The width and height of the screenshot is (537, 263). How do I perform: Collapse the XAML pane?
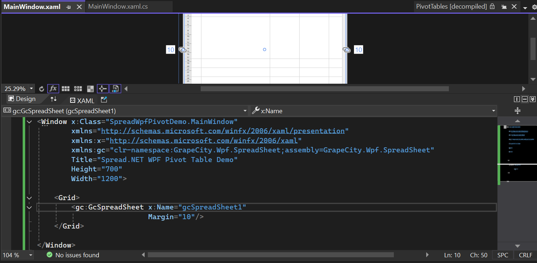(x=533, y=100)
